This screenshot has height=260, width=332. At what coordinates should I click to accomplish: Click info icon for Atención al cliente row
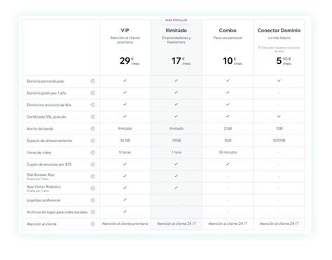click(x=92, y=224)
